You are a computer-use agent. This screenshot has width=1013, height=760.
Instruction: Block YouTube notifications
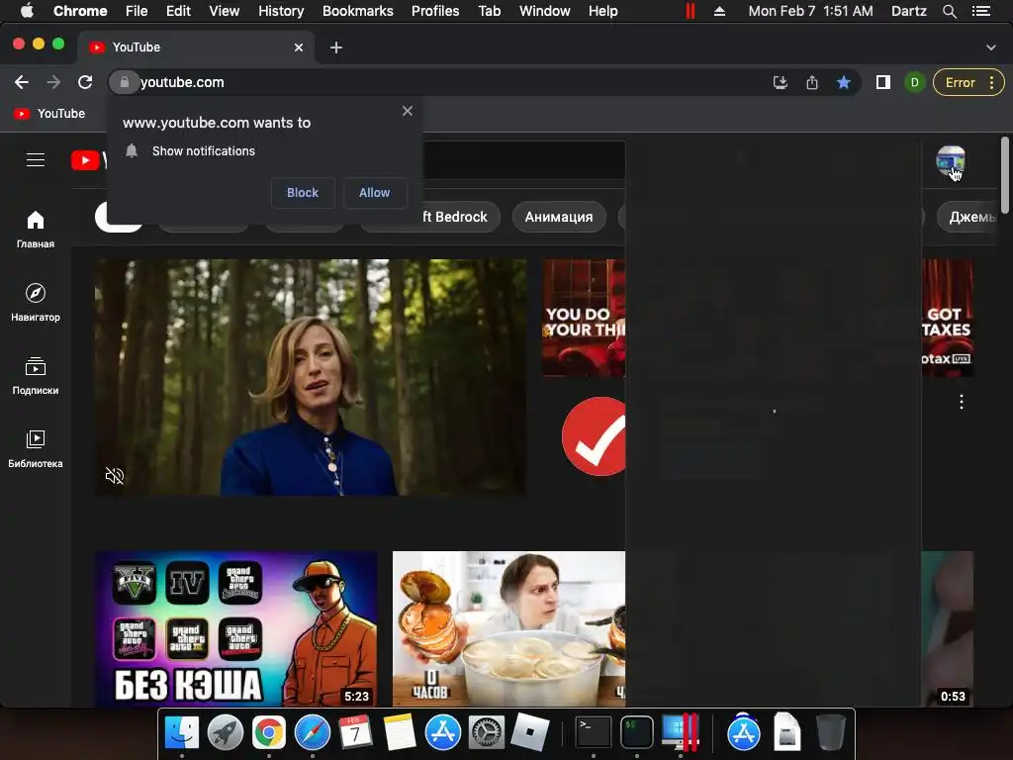coord(303,193)
